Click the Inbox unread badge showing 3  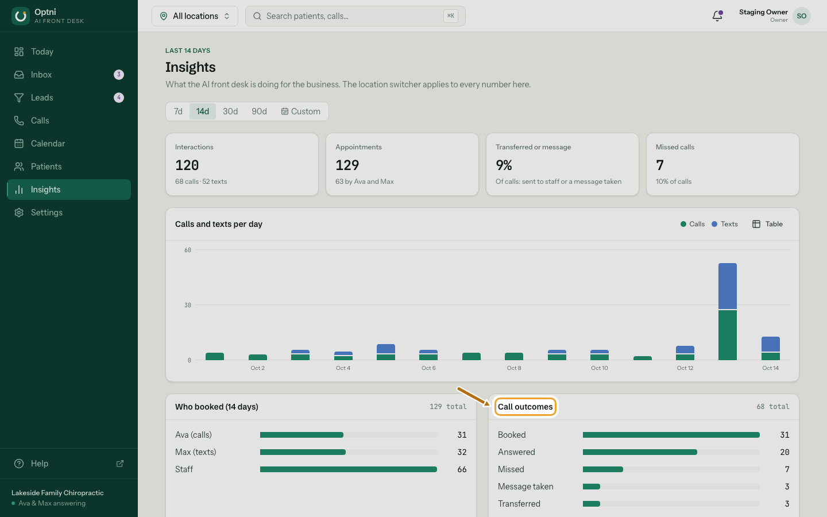[119, 75]
